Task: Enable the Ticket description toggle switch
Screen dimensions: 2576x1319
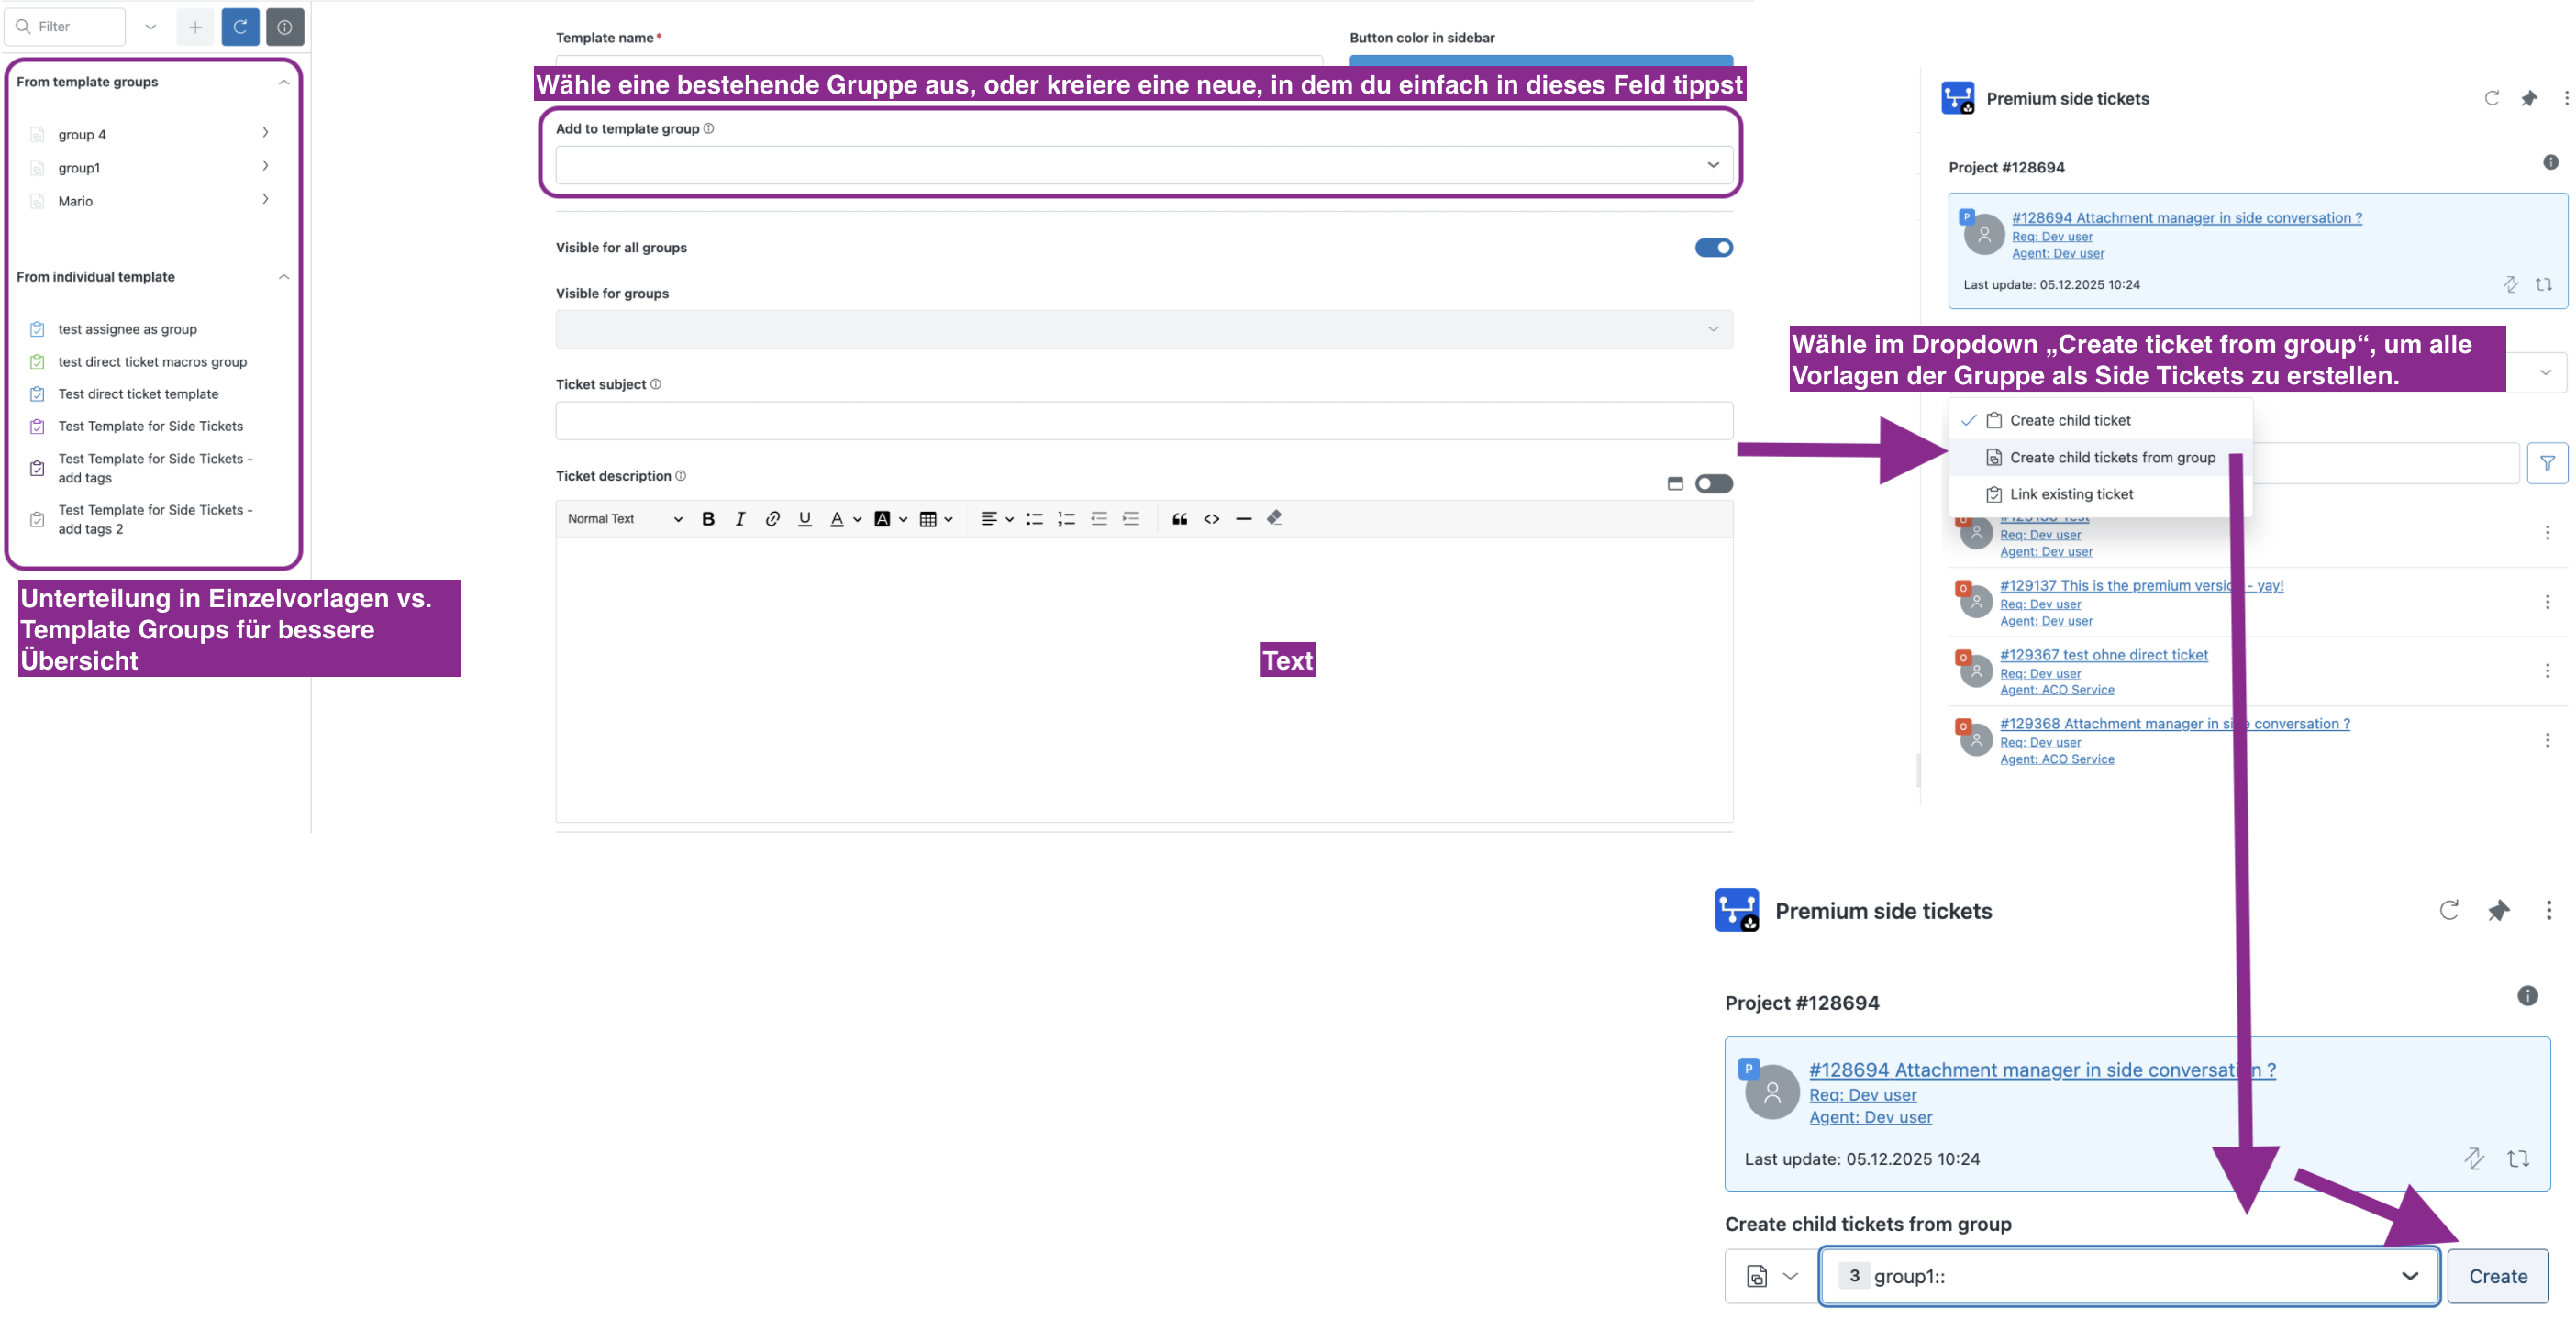Action: [1713, 483]
